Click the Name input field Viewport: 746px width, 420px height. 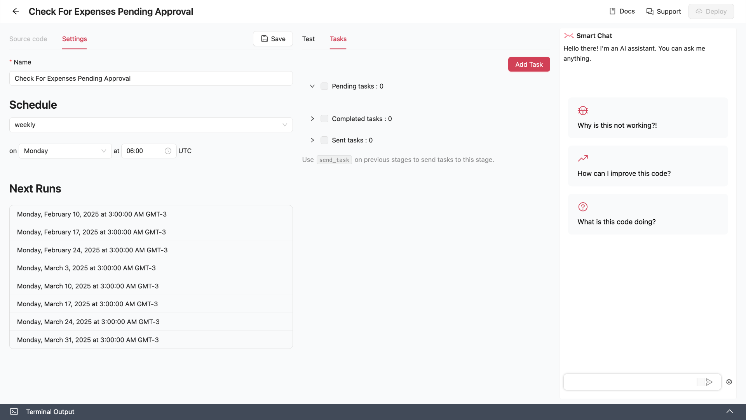tap(151, 78)
